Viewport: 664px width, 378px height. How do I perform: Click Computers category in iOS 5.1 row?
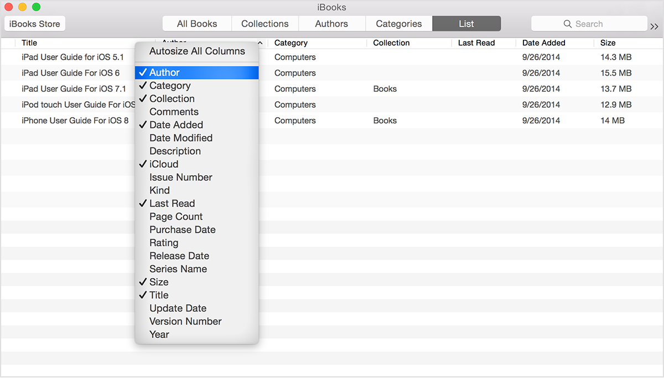pos(295,57)
